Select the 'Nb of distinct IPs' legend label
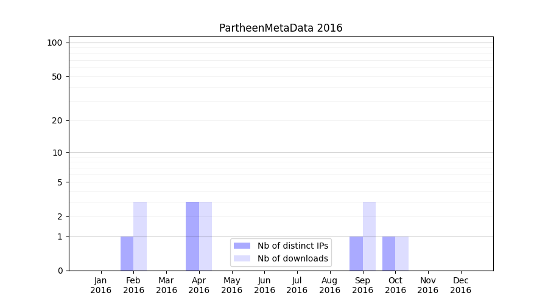The width and height of the screenshot is (548, 304). click(x=292, y=246)
